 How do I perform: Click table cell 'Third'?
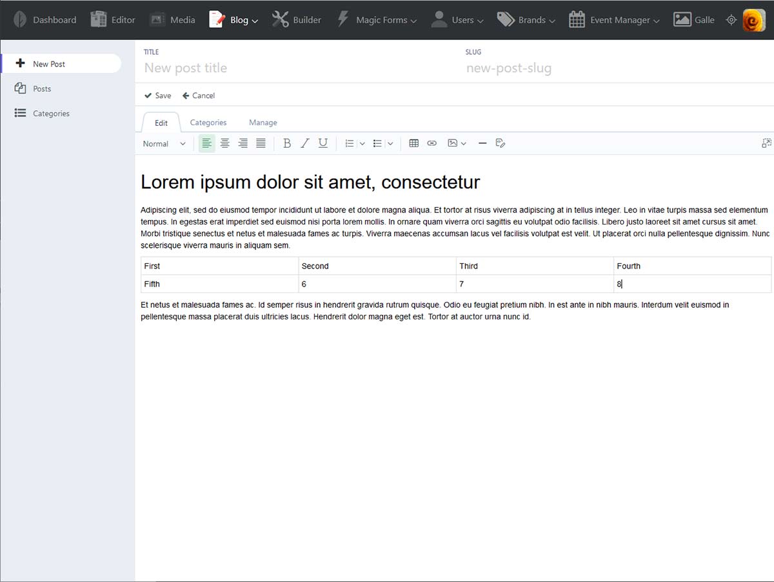point(535,266)
